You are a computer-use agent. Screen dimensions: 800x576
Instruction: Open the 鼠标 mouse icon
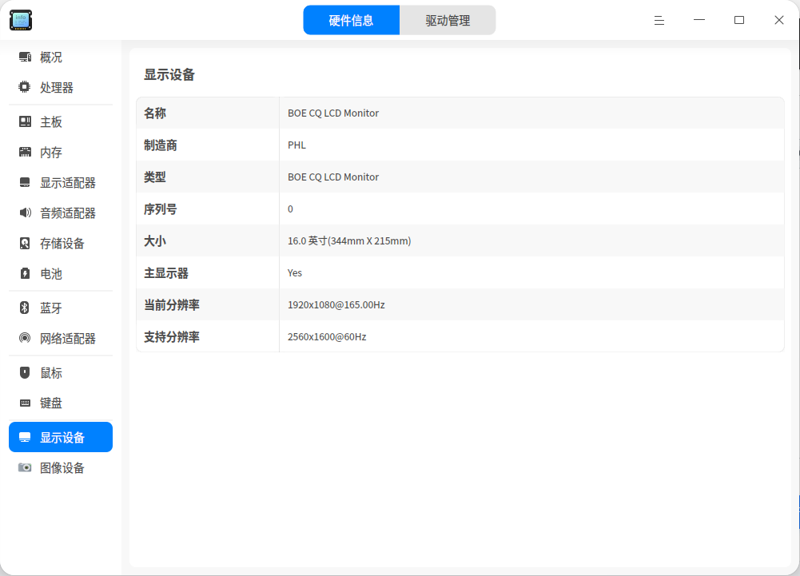25,373
